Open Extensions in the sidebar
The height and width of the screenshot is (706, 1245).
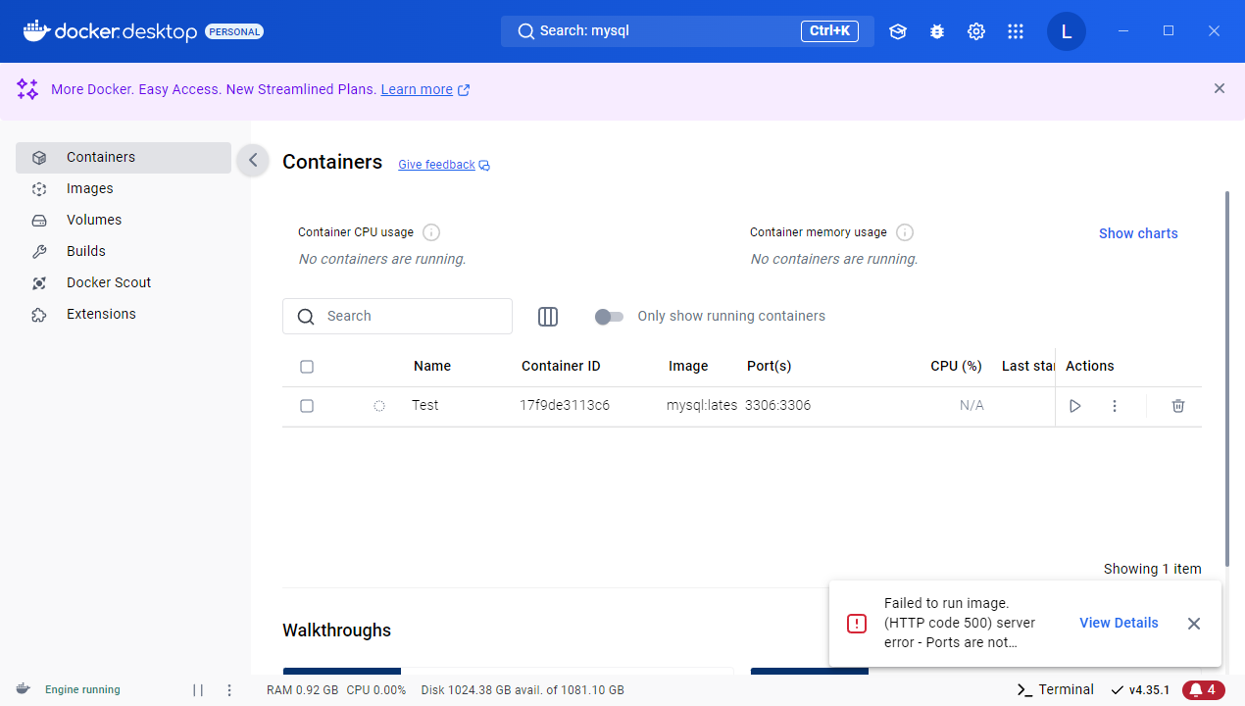[x=124, y=315]
